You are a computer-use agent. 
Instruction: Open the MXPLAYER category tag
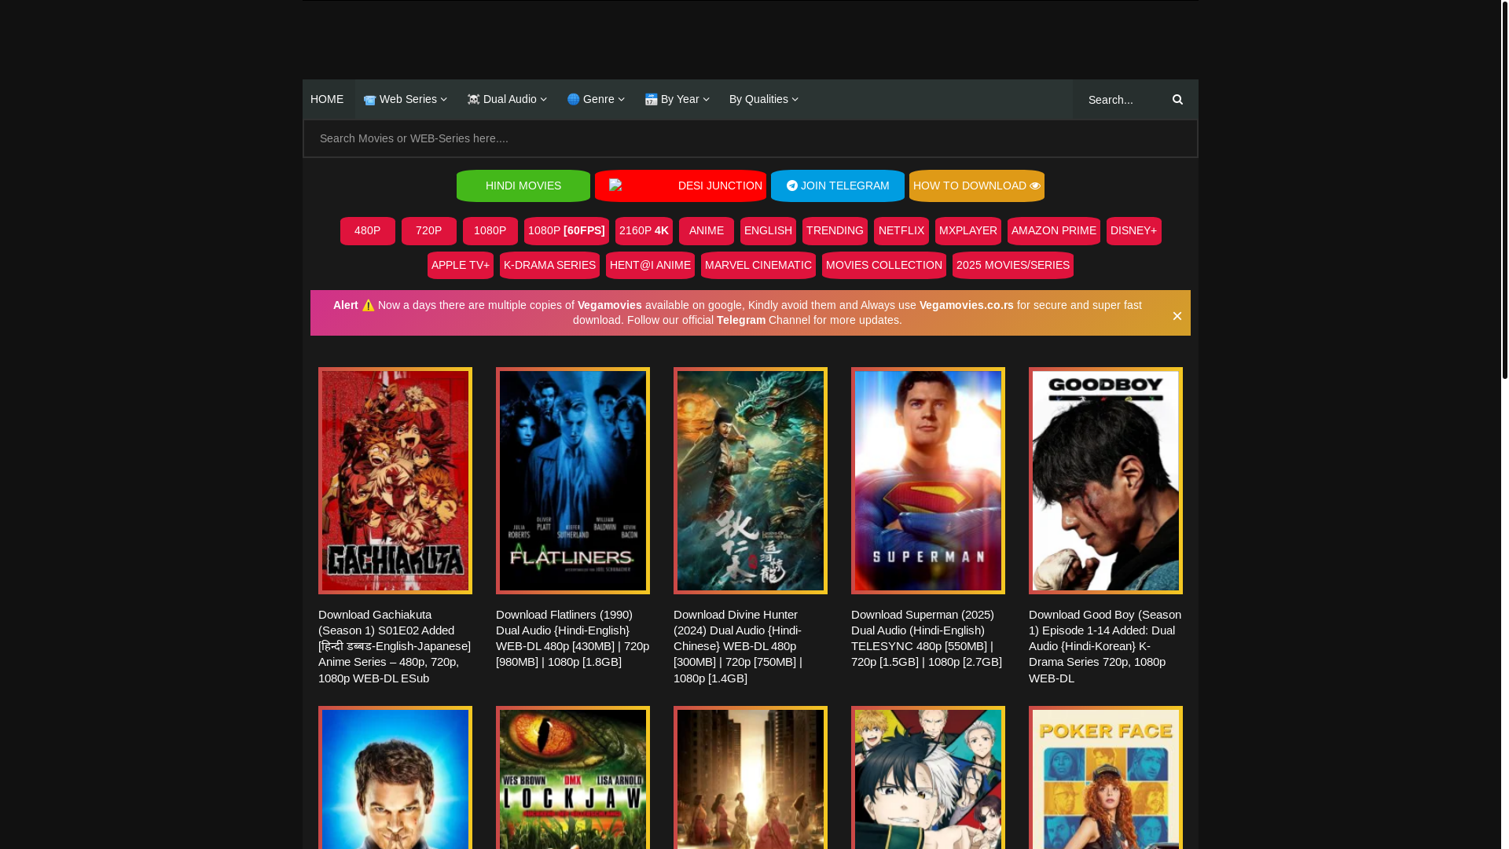point(968,231)
